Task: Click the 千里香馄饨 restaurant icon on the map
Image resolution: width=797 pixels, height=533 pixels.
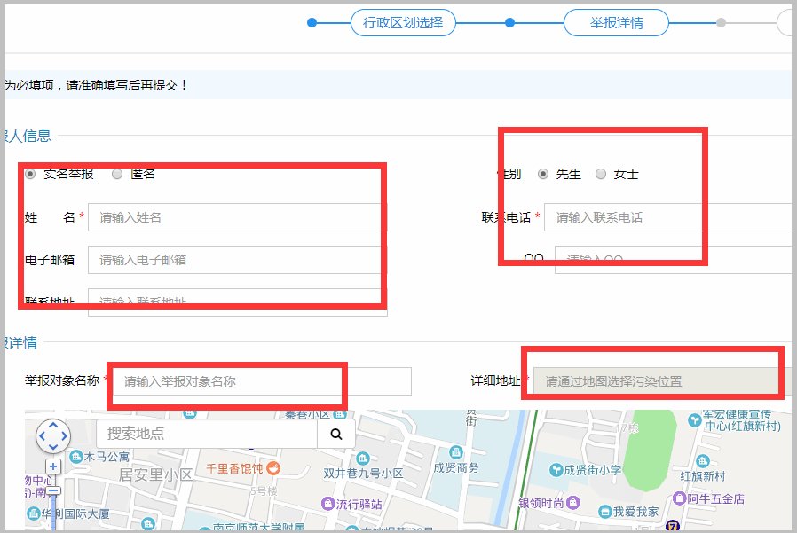Action: (272, 469)
